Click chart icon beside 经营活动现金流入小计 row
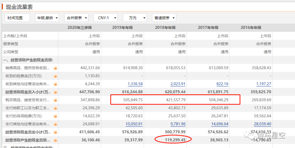Viewport: 295px width, 148px height. coord(55,92)
